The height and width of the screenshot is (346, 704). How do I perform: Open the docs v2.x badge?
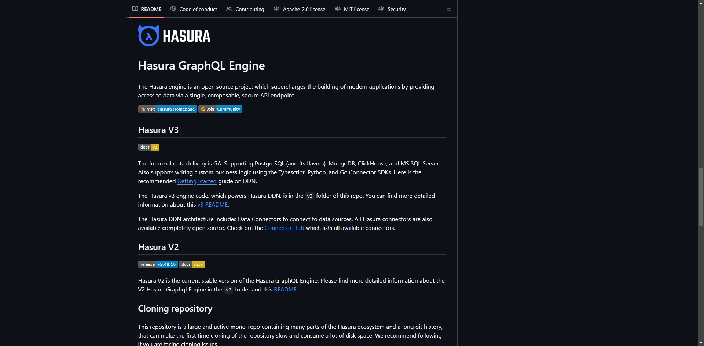192,264
